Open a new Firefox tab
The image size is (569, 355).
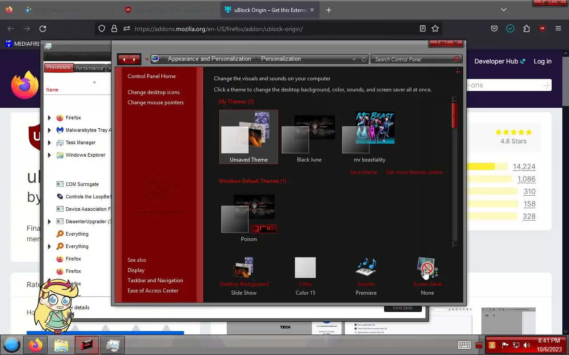[329, 10]
